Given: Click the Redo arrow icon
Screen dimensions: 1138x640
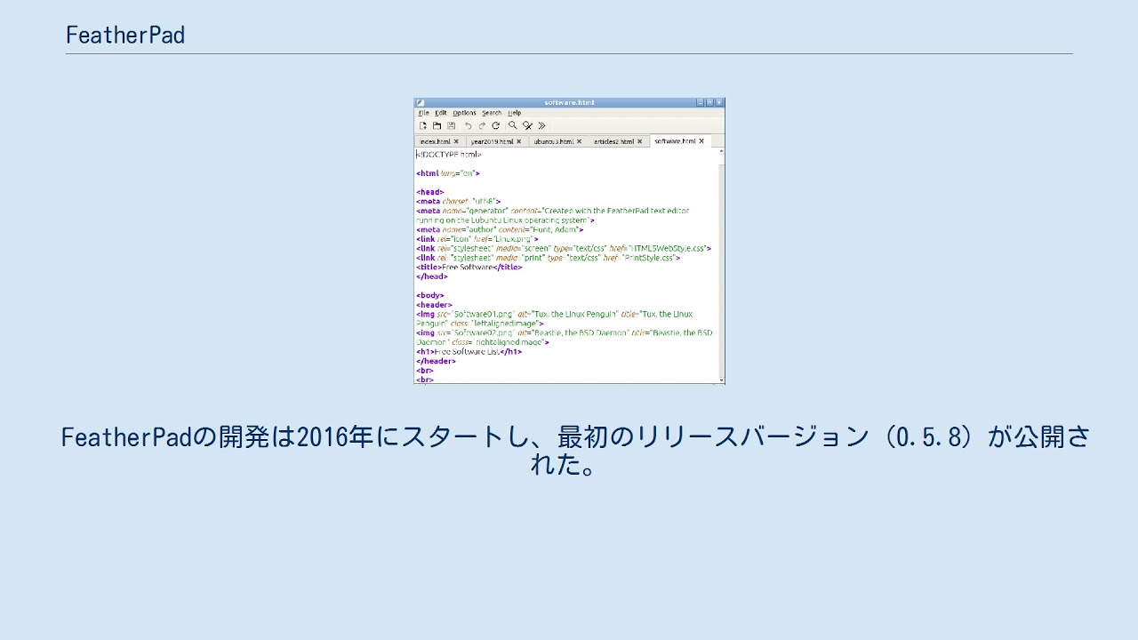Looking at the screenshot, I should click(482, 126).
